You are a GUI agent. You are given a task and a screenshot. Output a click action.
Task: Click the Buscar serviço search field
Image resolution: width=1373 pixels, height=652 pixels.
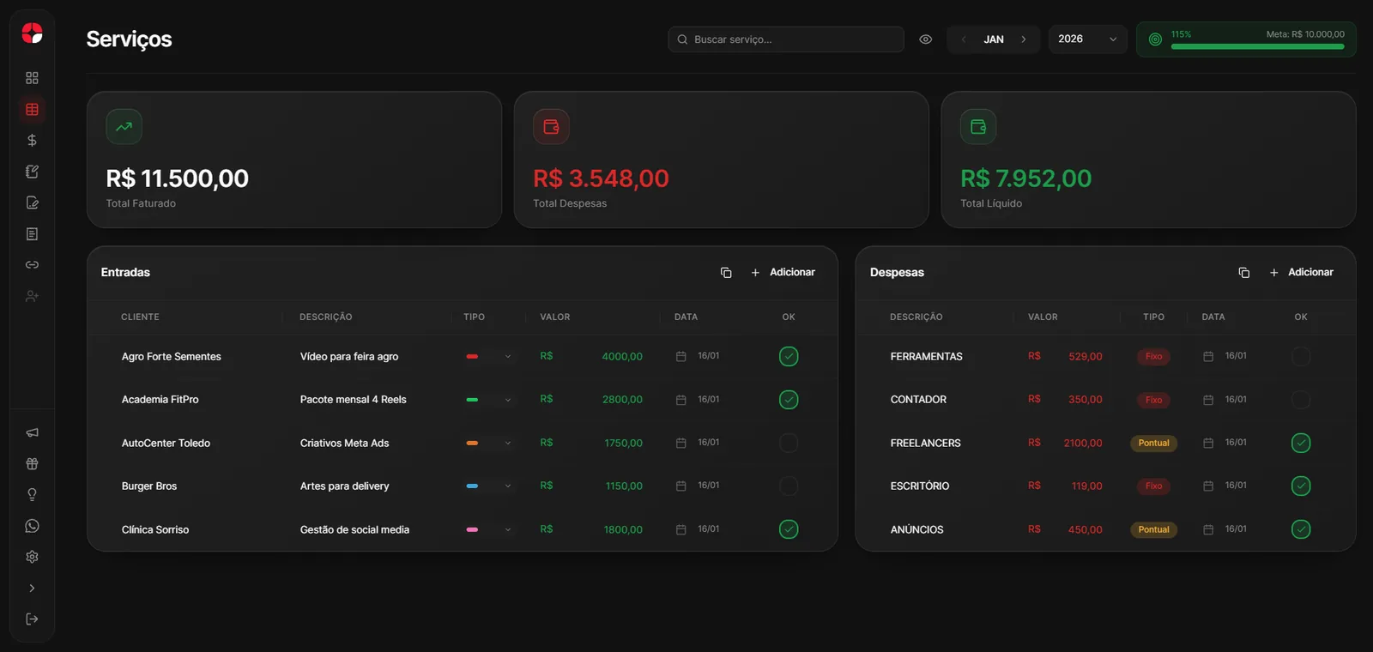[x=786, y=39]
